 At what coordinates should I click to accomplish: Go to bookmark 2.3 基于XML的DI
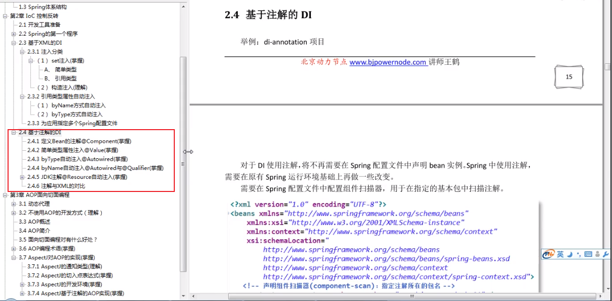(40, 43)
